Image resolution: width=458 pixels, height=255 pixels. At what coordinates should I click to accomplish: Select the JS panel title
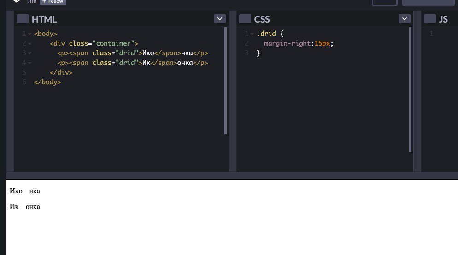[443, 19]
